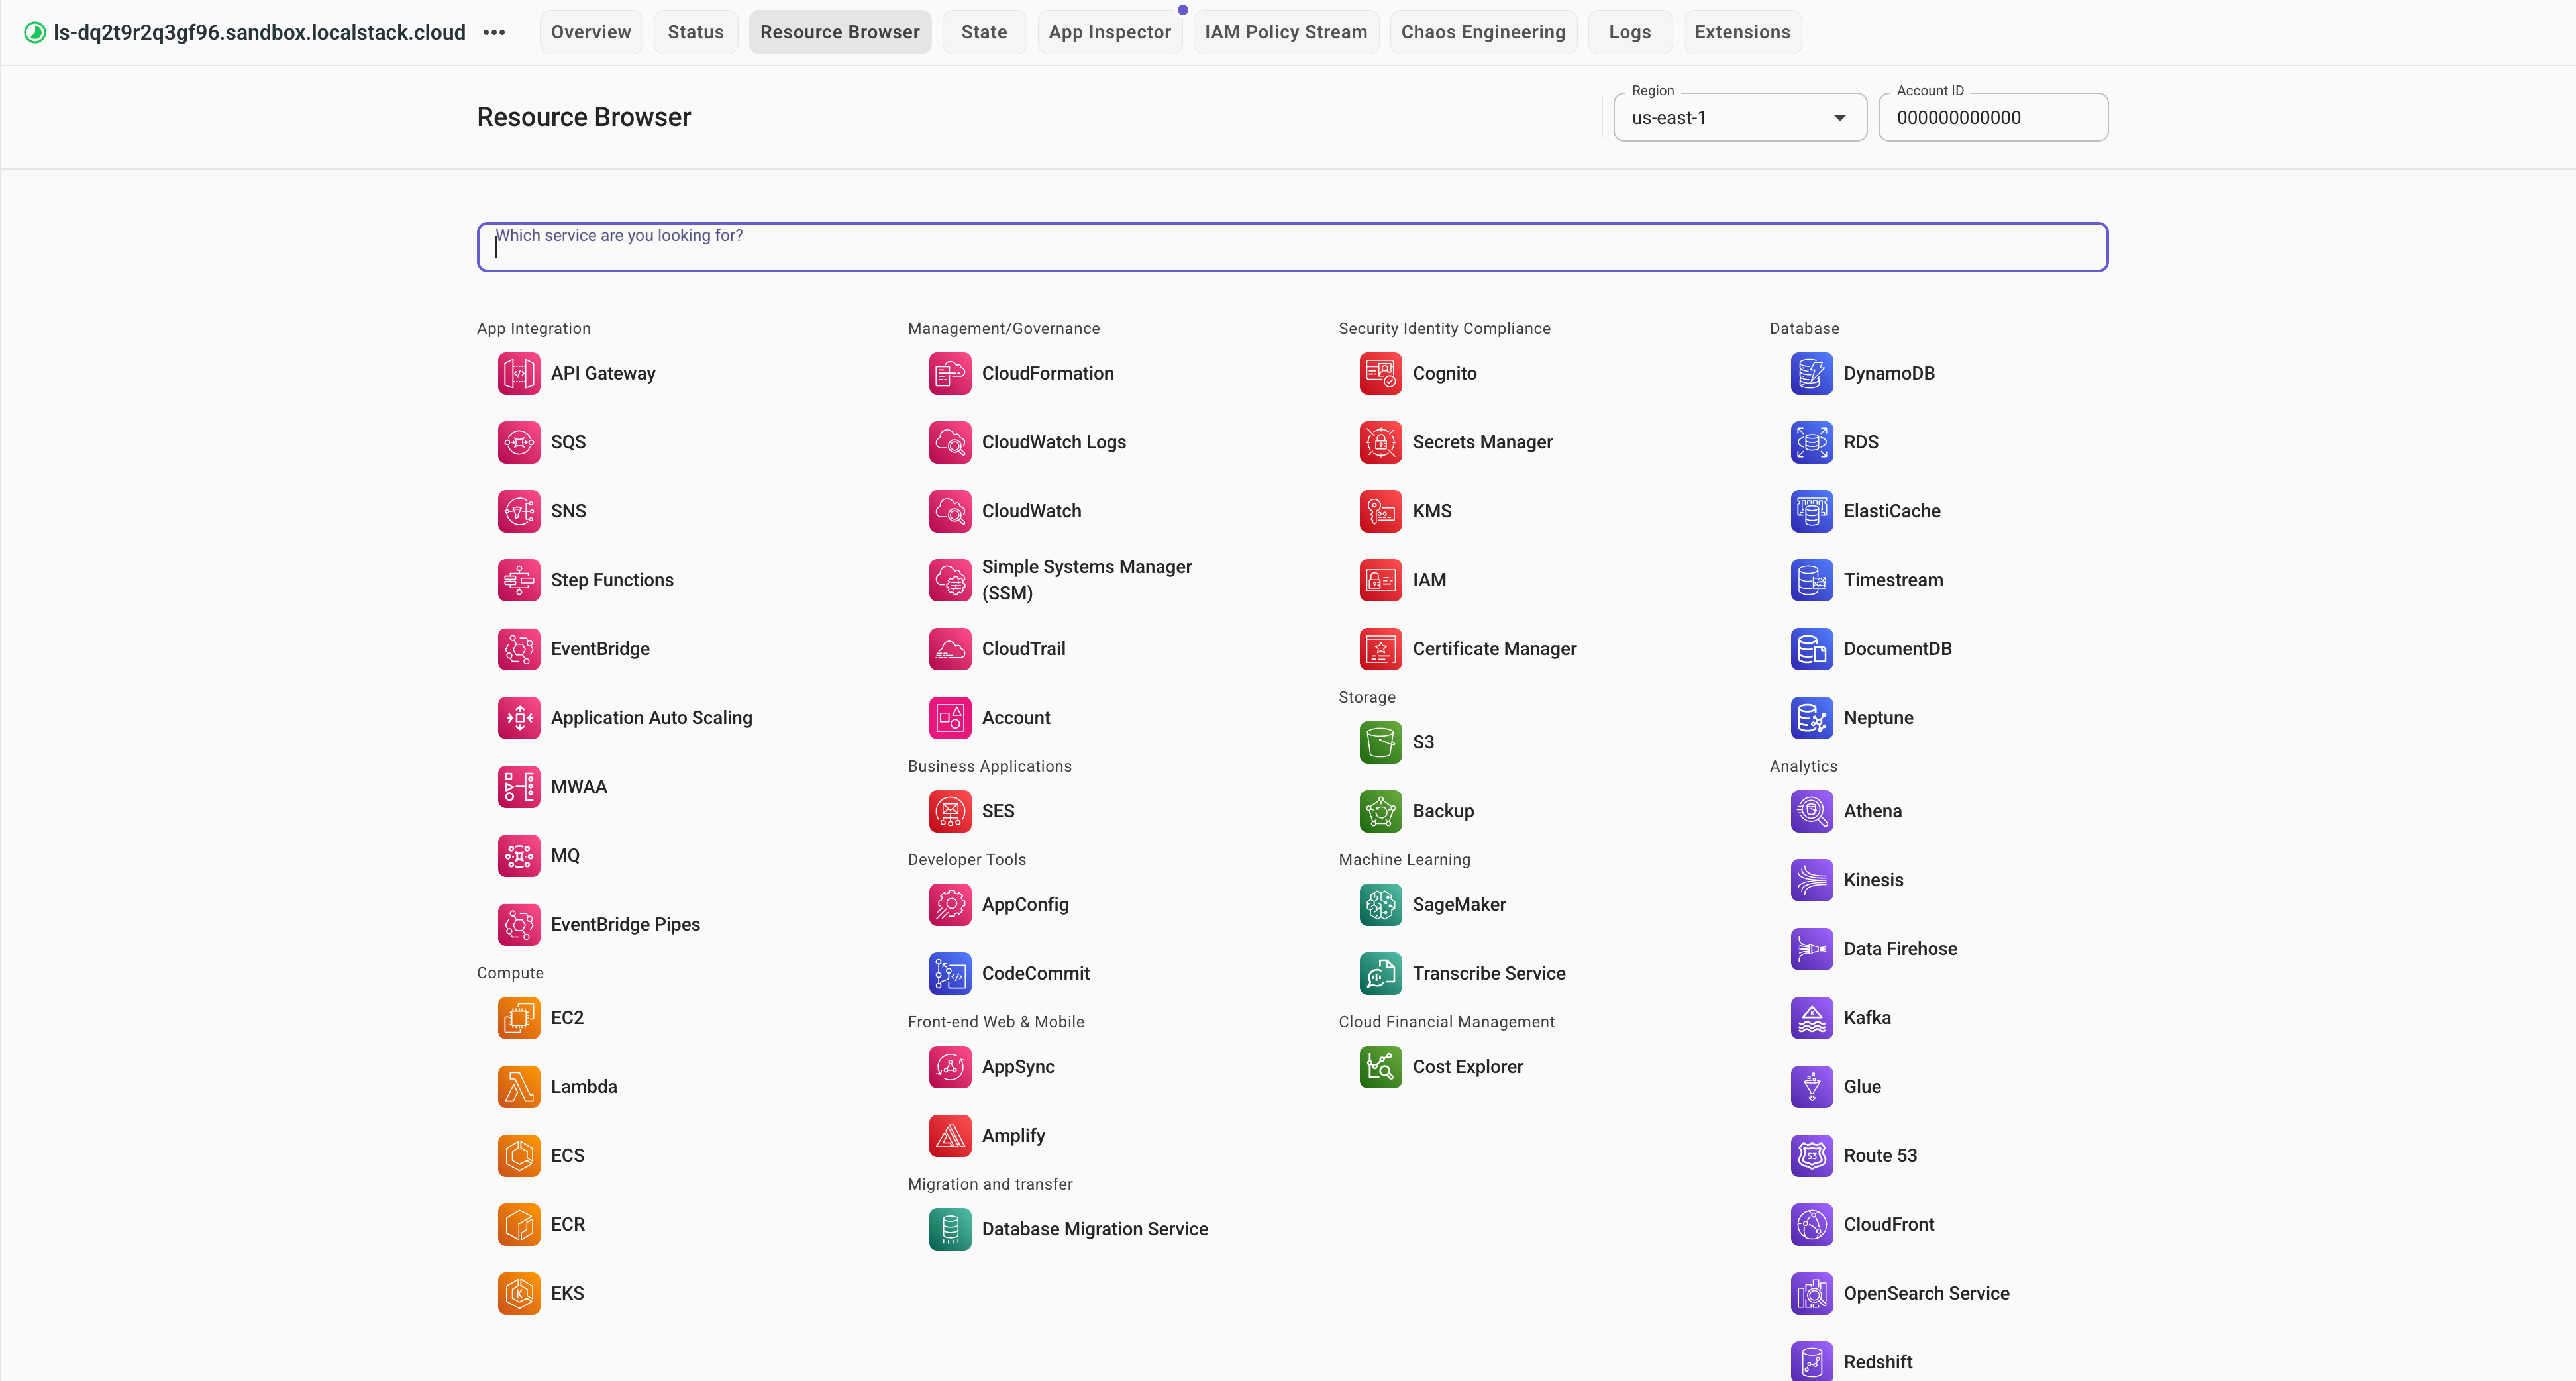Open the IAM service link
The width and height of the screenshot is (2576, 1381).
pos(1429,581)
